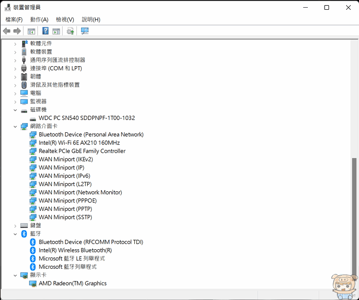
Task: Open the Help toolbar icon with question mark
Action: point(46,31)
